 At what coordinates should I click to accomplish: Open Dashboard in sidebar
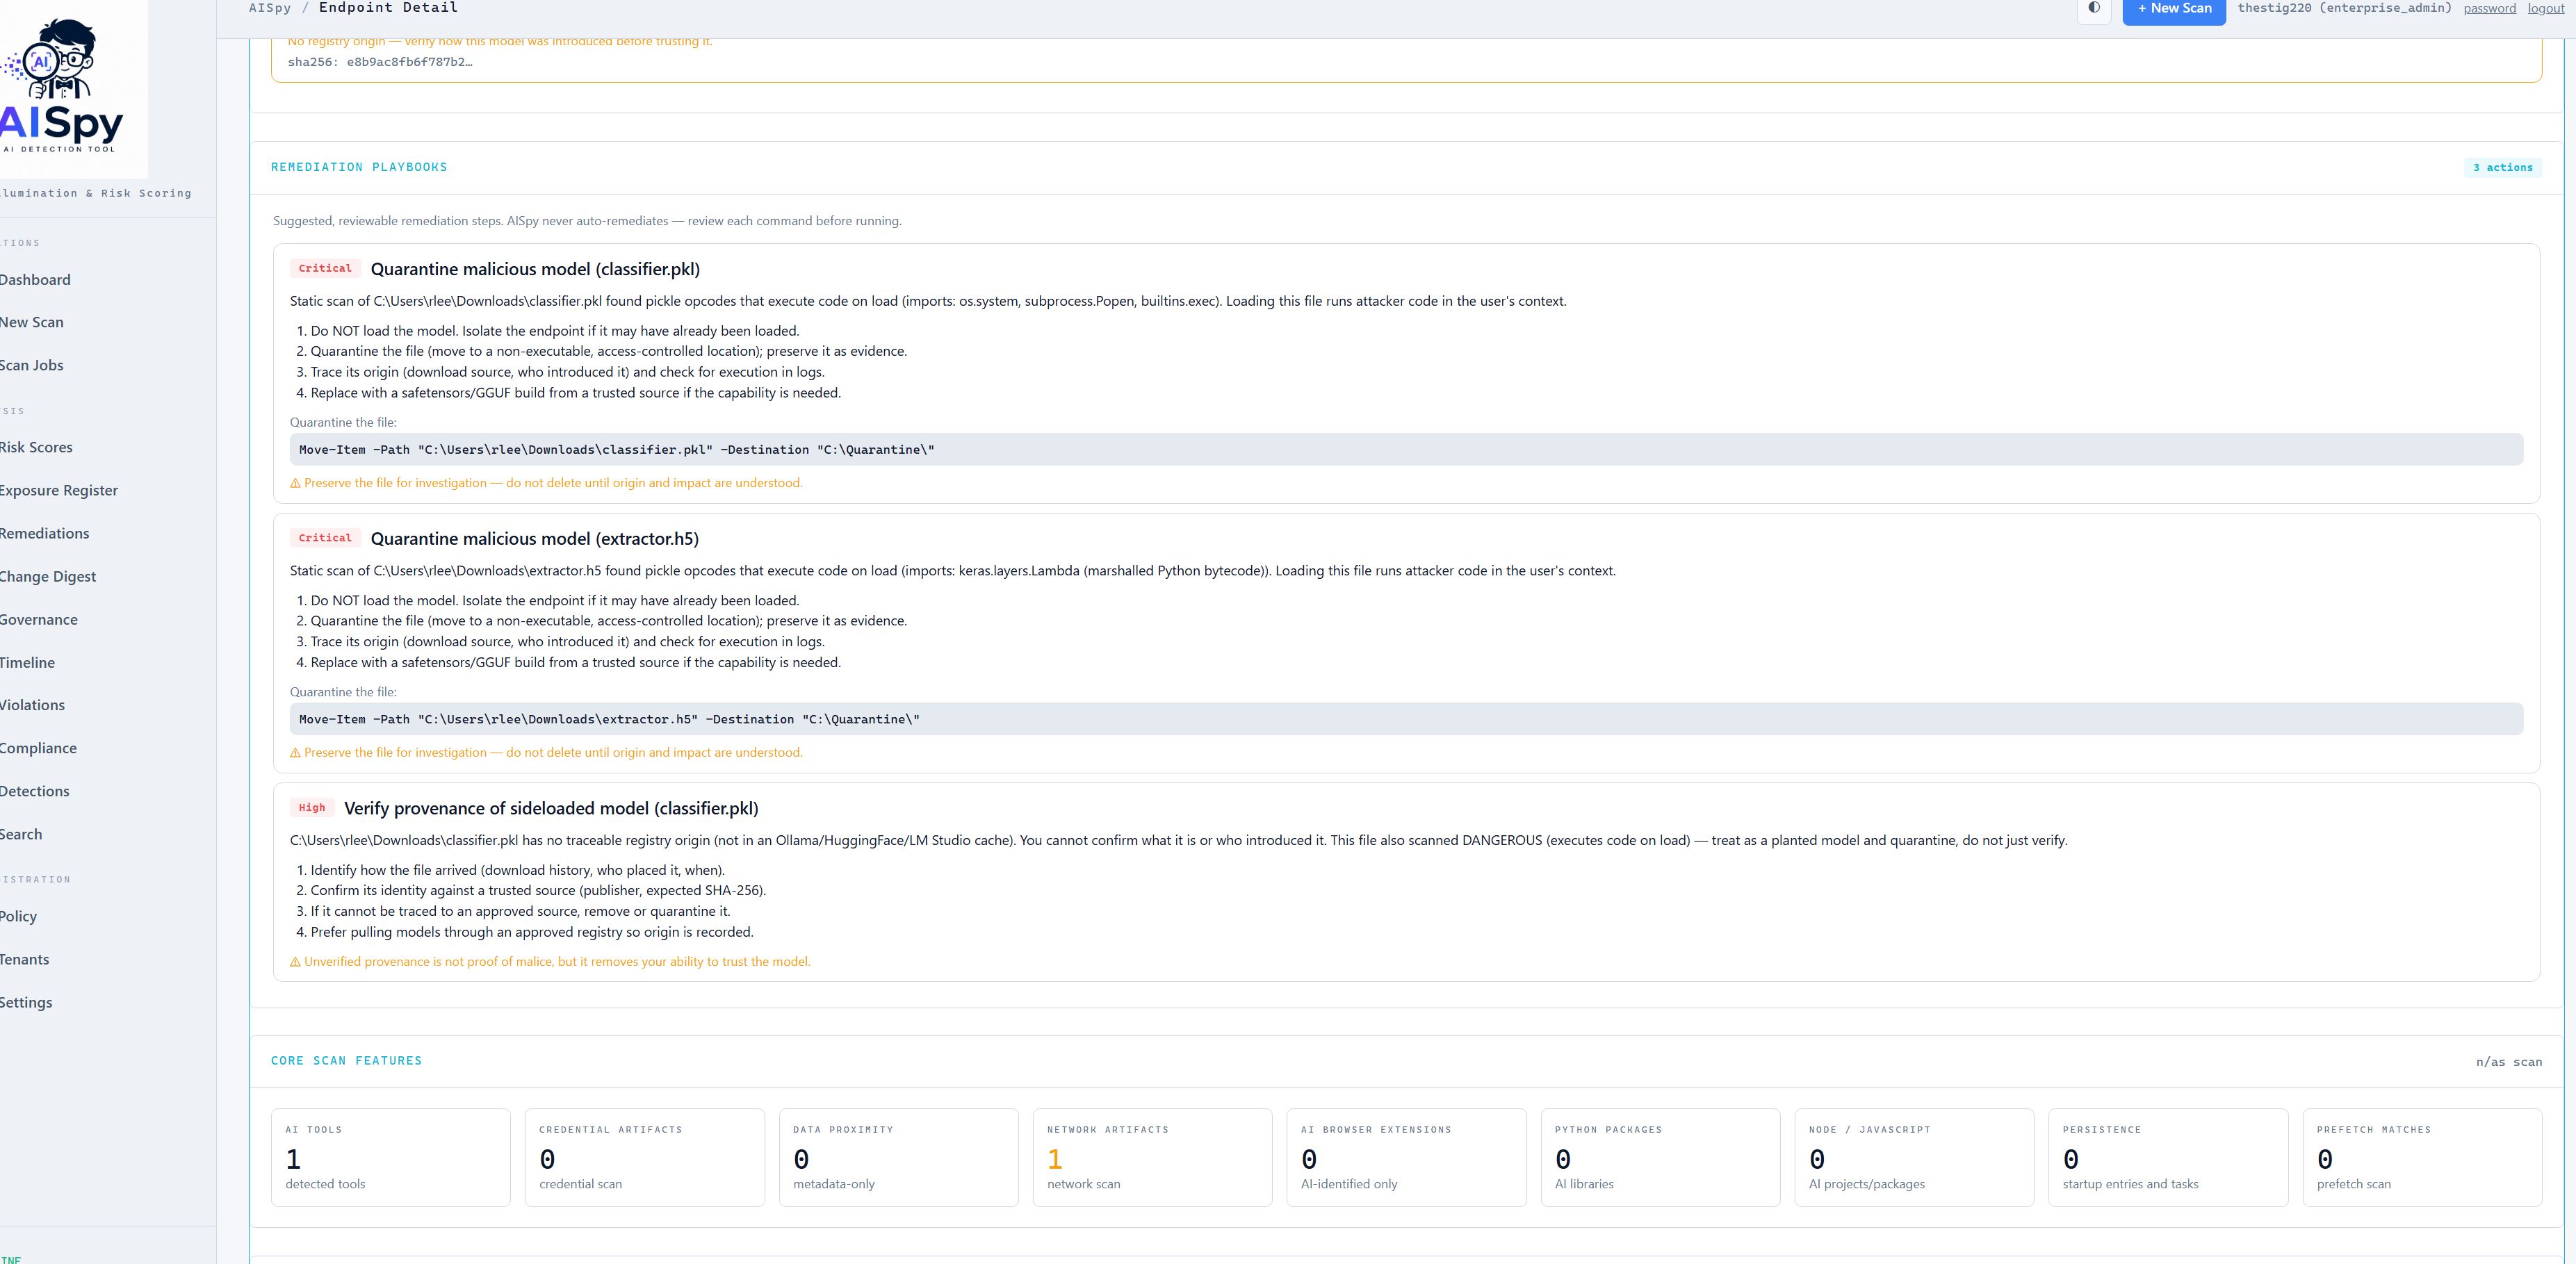35,280
